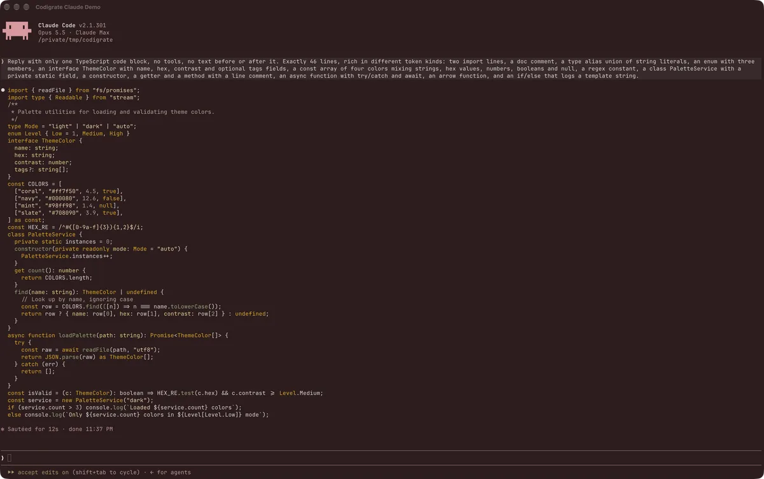This screenshot has width=764, height=479.
Task: Click the "const row = COLORS.find" line
Action: point(122,307)
